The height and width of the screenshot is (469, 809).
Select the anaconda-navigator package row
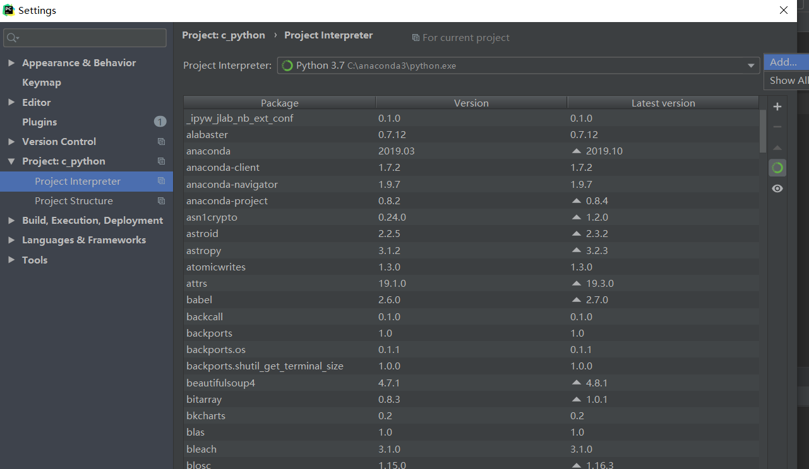[x=232, y=184]
